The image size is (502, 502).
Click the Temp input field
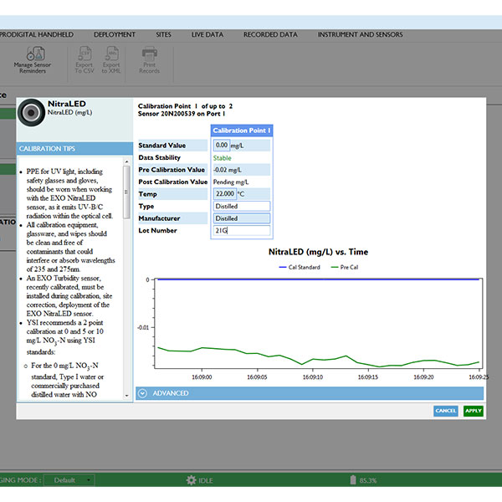[x=225, y=194]
